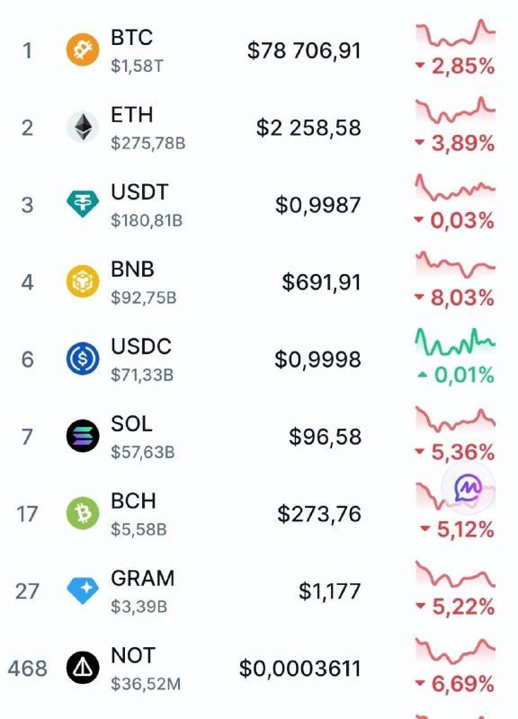Tap the orange Bitcoin coin icon
The width and height of the screenshot is (518, 719).
[x=83, y=49]
